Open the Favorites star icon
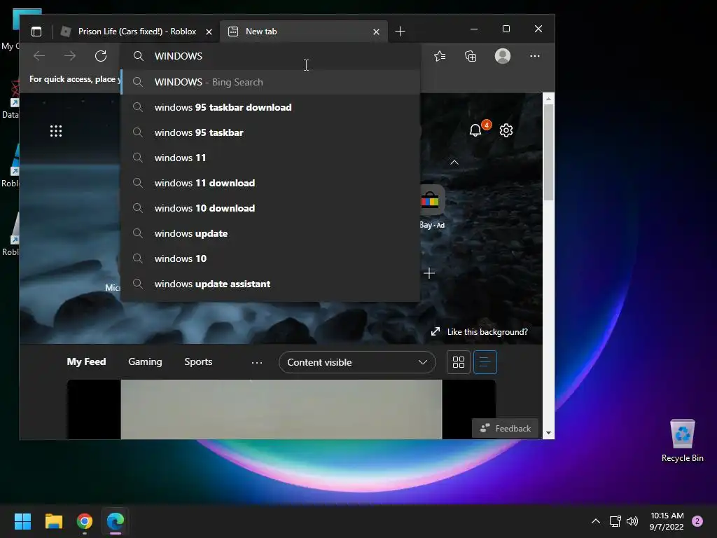The width and height of the screenshot is (717, 538). (x=440, y=56)
